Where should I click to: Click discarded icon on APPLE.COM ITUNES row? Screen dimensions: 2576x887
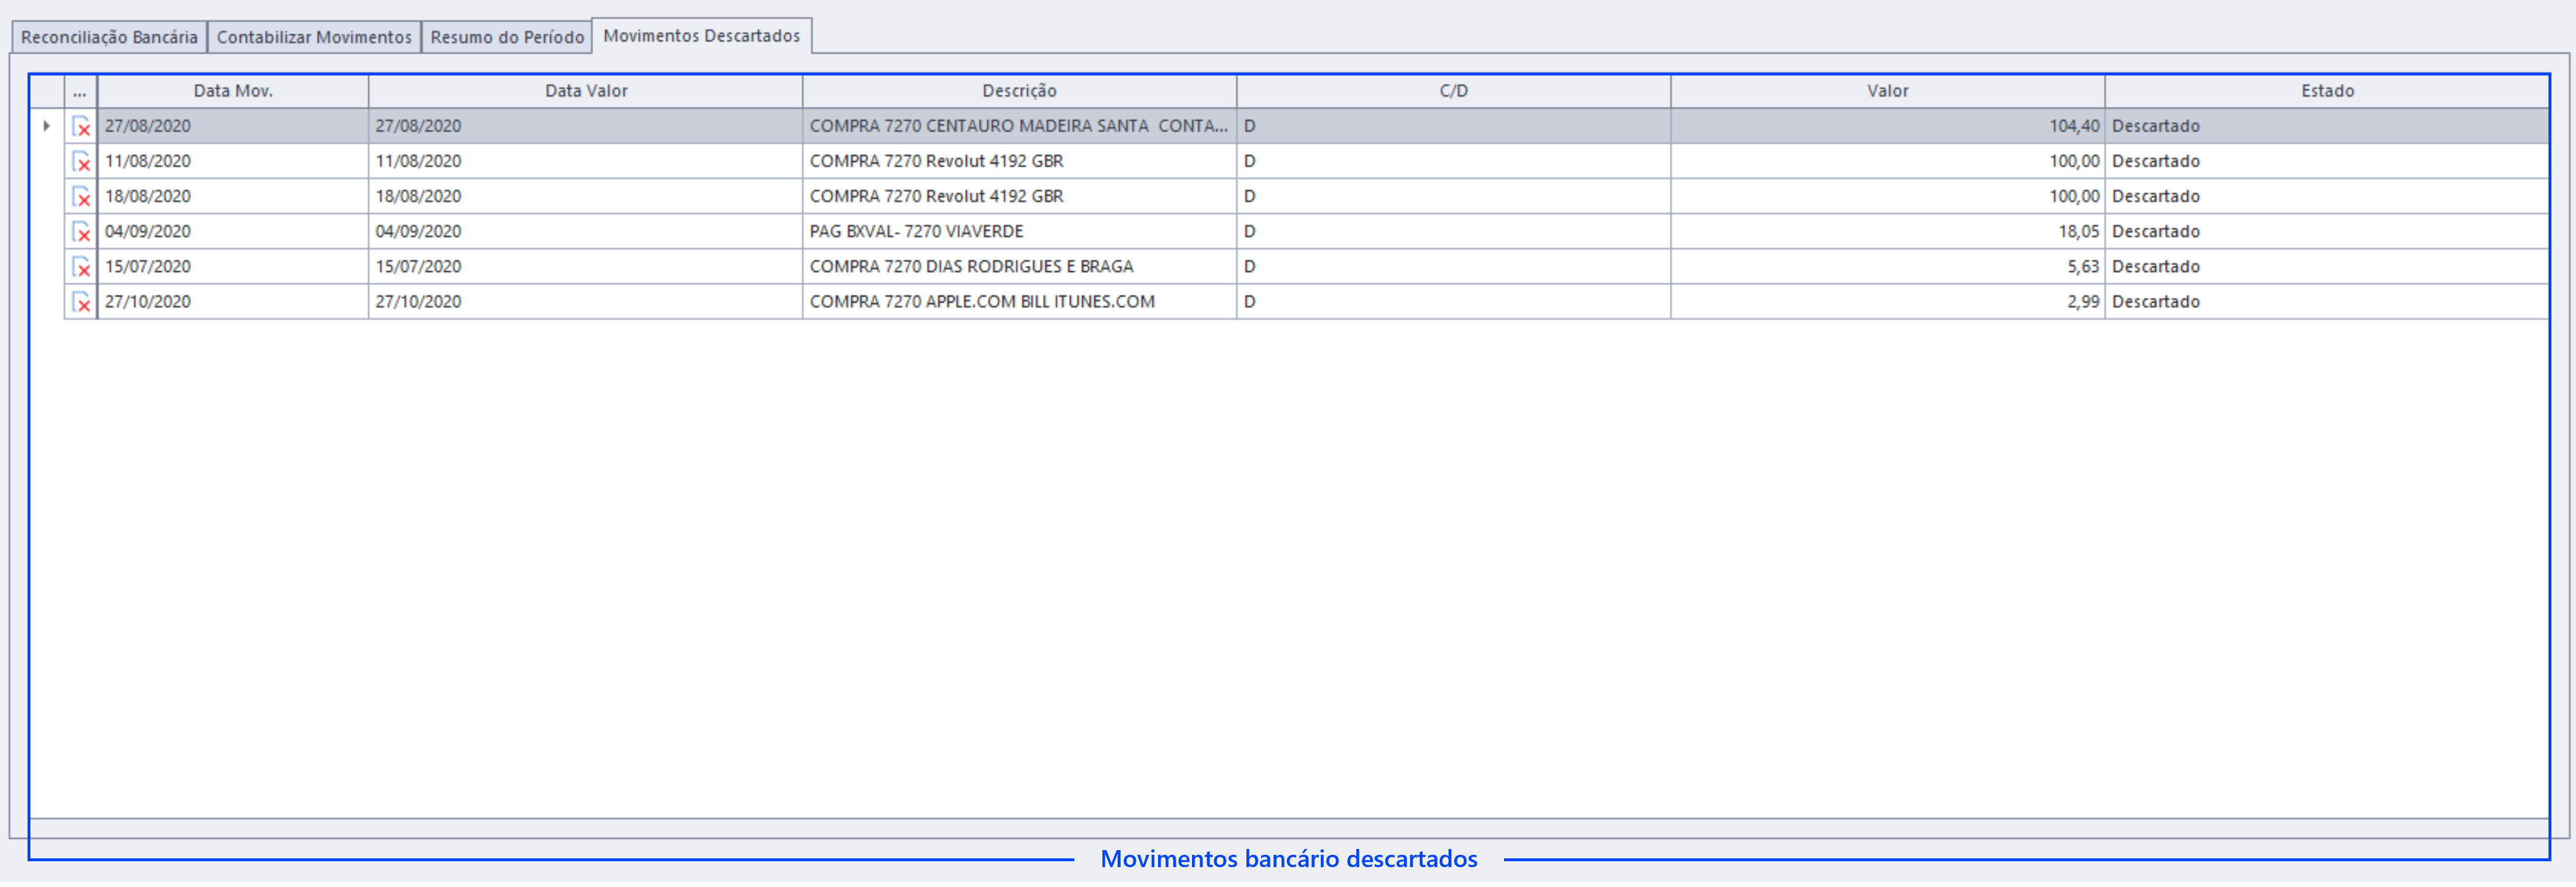pyautogui.click(x=81, y=302)
